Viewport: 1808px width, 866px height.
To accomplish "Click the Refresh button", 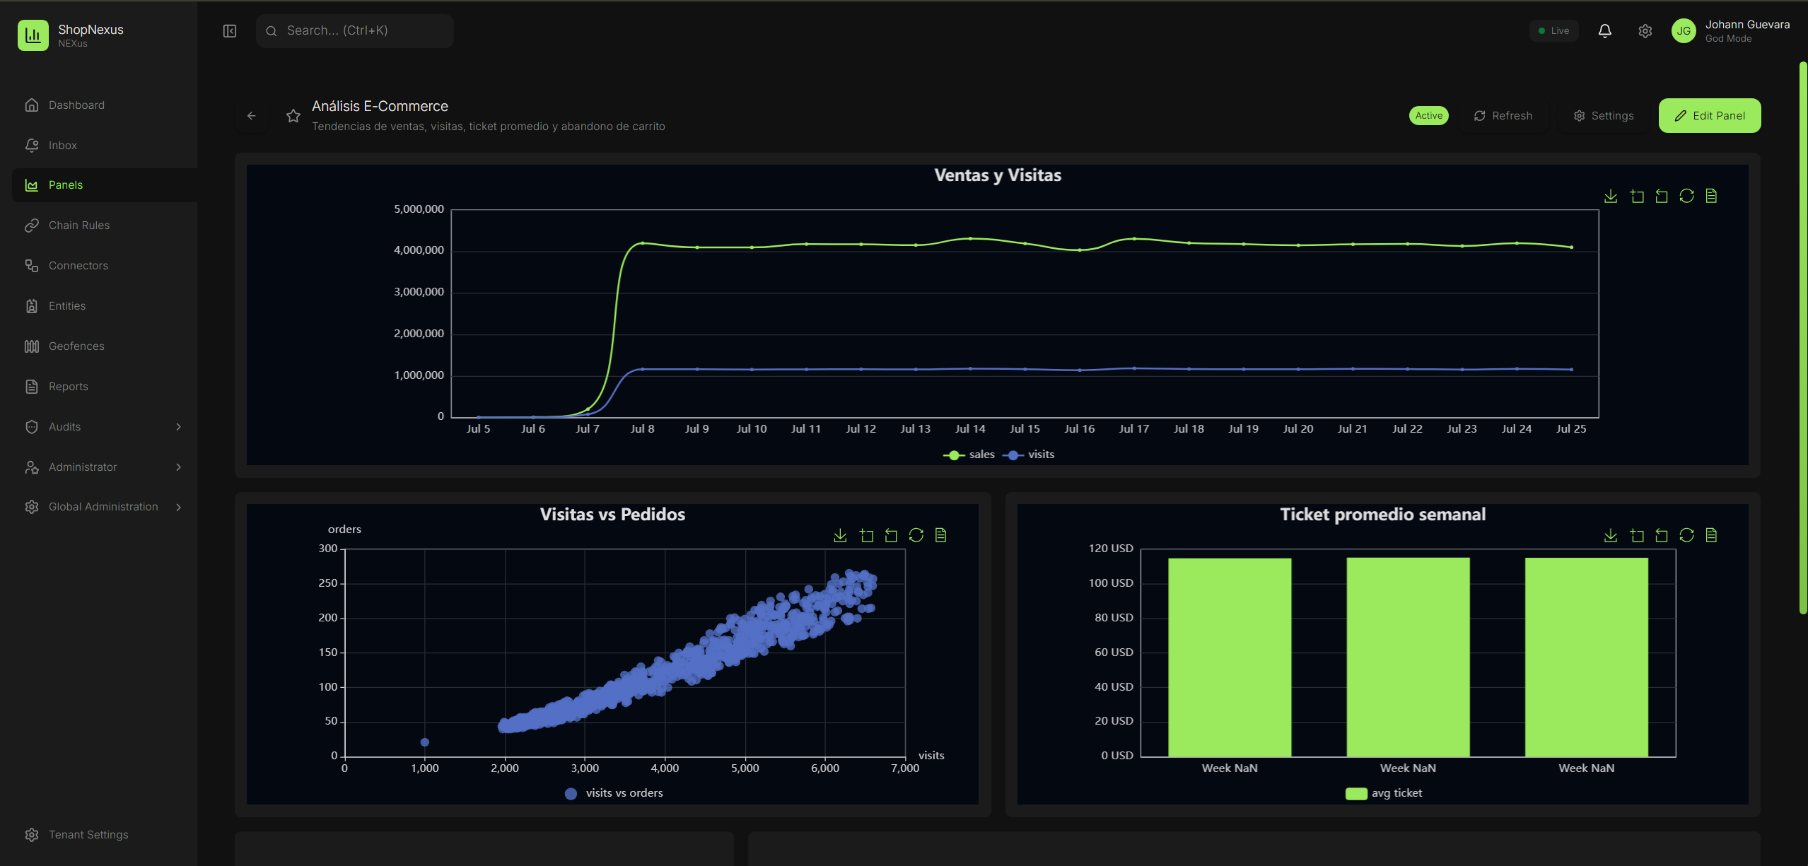I will click(1503, 116).
